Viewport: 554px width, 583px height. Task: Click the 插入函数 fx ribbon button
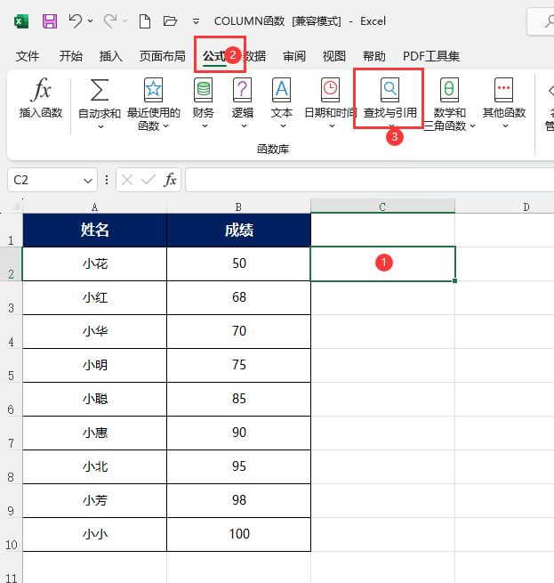(x=41, y=97)
